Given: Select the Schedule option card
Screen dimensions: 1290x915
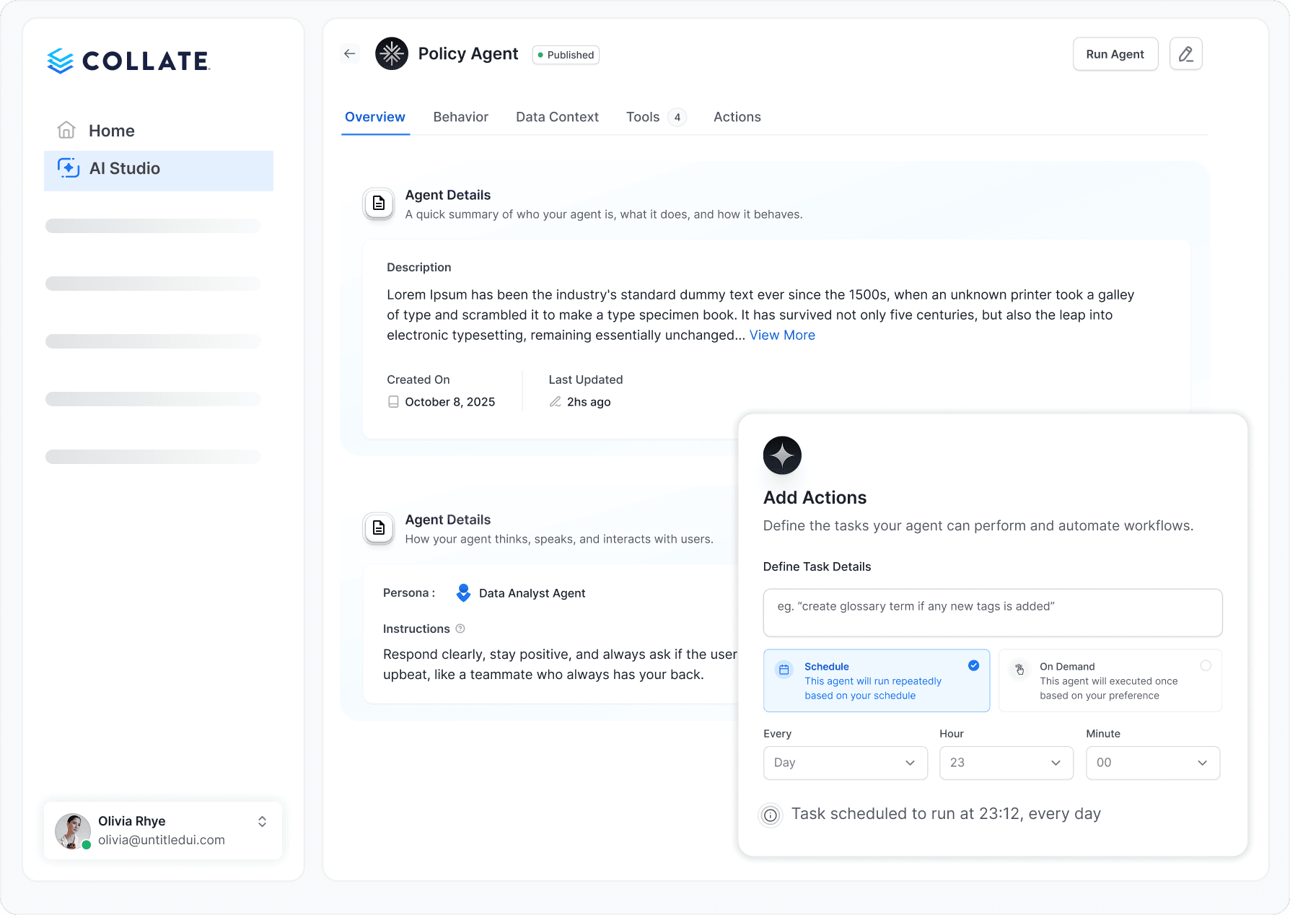Looking at the screenshot, I should 876,680.
